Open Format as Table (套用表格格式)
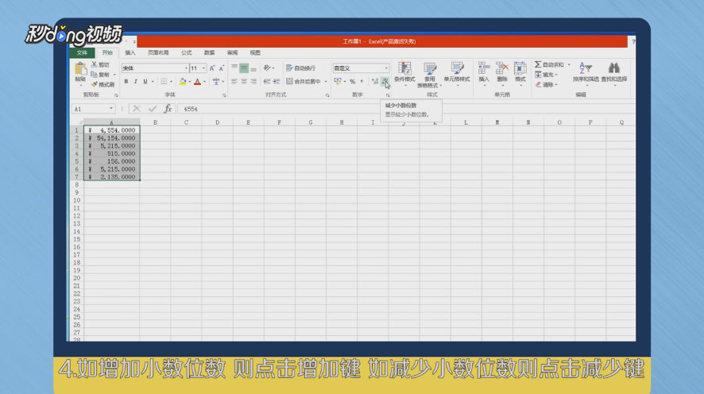This screenshot has height=394, width=704. [429, 75]
